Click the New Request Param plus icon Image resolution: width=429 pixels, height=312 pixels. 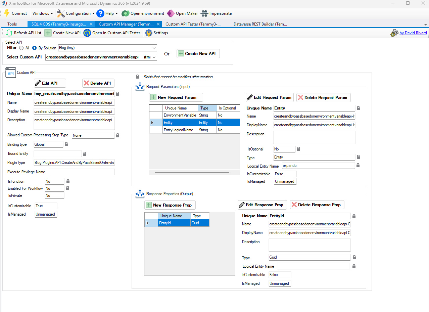[153, 97]
